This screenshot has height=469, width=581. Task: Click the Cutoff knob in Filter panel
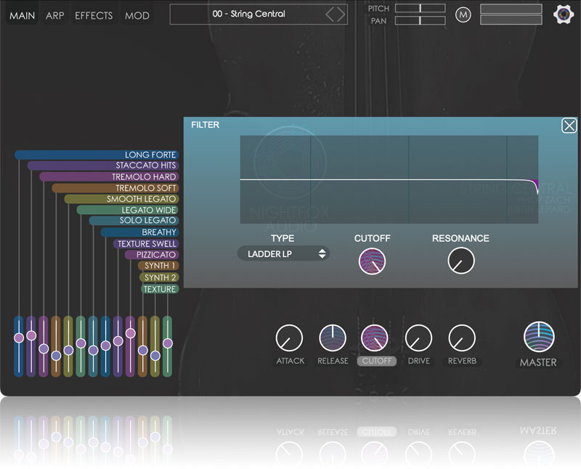(372, 261)
